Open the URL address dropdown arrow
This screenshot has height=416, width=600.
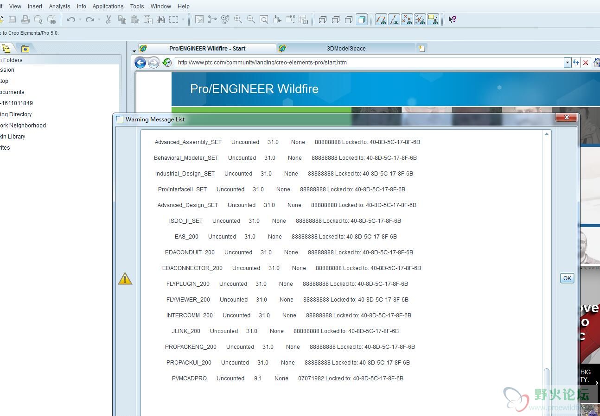pyautogui.click(x=567, y=63)
